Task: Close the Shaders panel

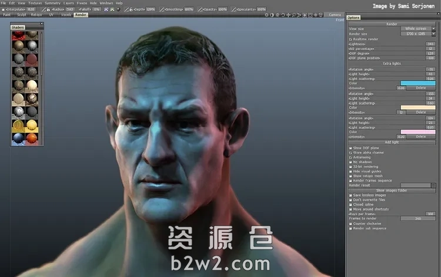Action: (41, 24)
